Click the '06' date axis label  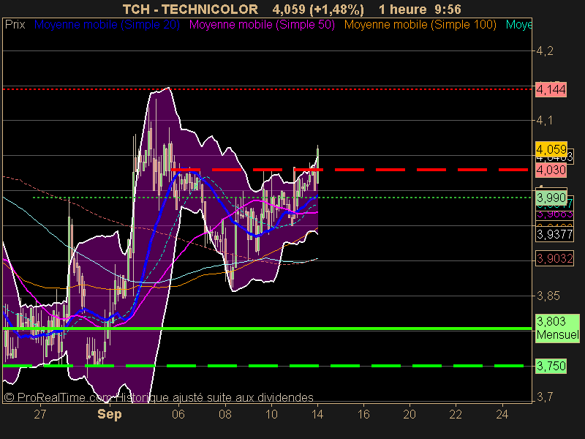pyautogui.click(x=178, y=414)
